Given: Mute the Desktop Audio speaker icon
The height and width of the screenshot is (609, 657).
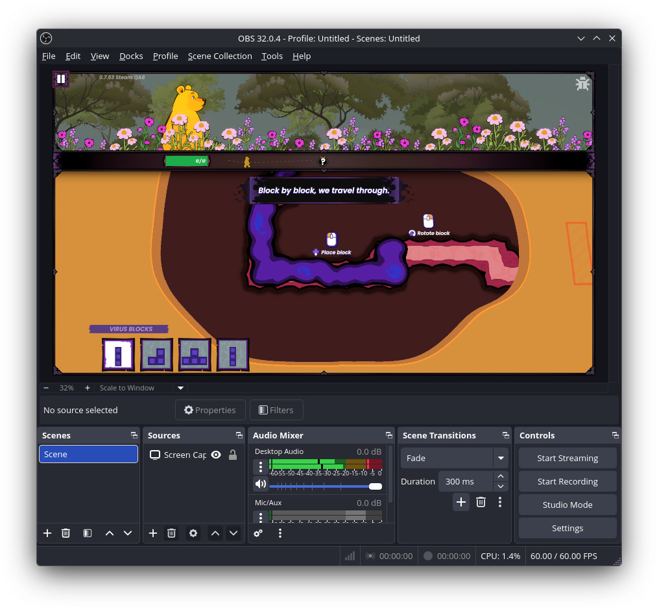Looking at the screenshot, I should pos(261,484).
